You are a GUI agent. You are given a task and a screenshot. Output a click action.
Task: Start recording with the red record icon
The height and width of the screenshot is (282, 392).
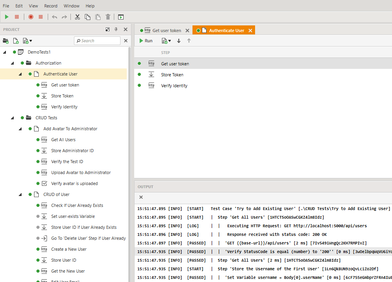(31, 17)
